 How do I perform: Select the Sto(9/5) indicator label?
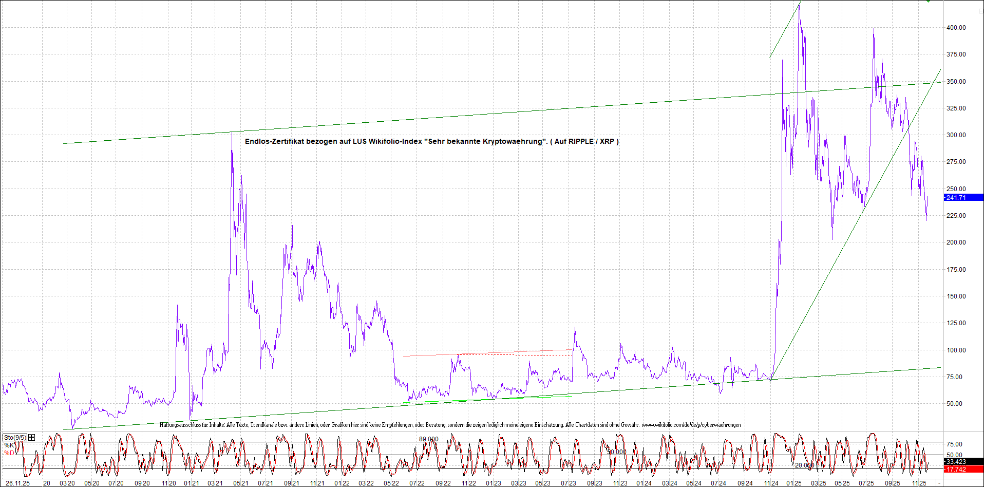pyautogui.click(x=15, y=437)
